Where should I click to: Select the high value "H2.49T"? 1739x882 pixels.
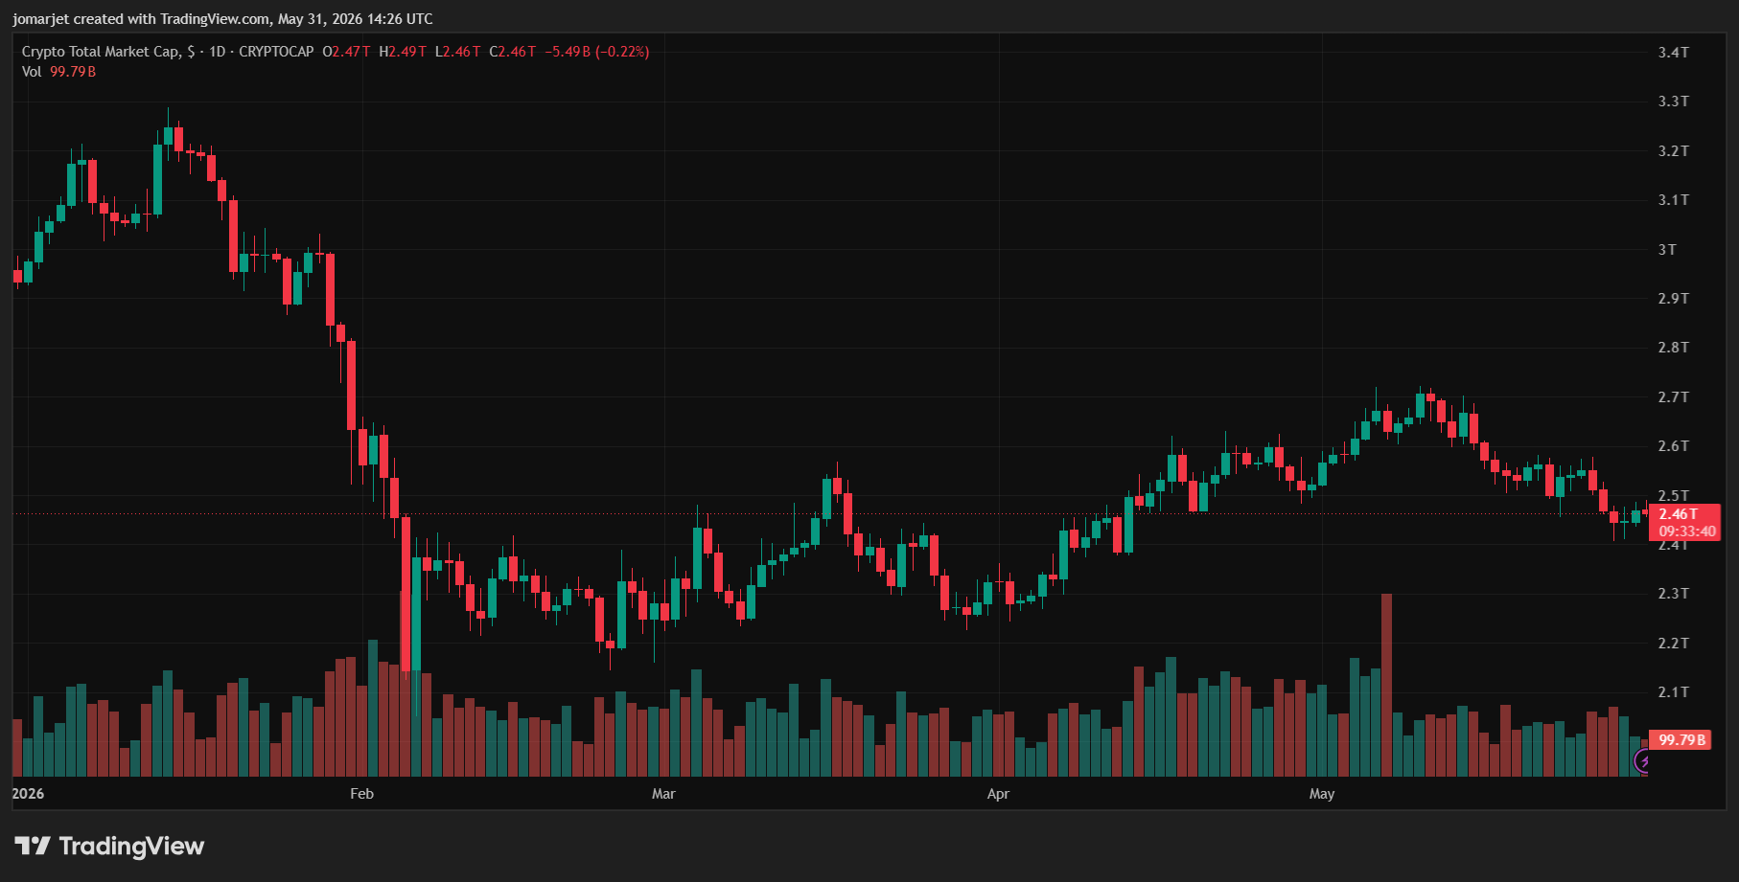403,52
